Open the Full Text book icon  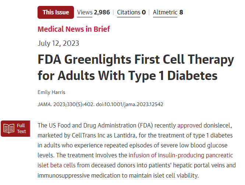pyautogui.click(x=9, y=128)
